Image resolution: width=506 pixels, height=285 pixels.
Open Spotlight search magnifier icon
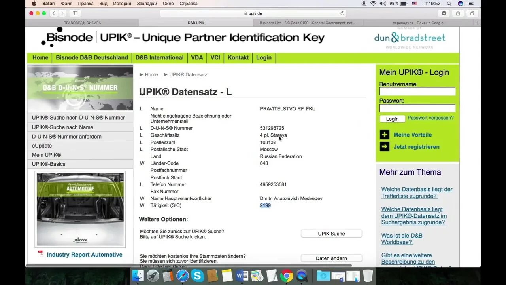click(449, 4)
